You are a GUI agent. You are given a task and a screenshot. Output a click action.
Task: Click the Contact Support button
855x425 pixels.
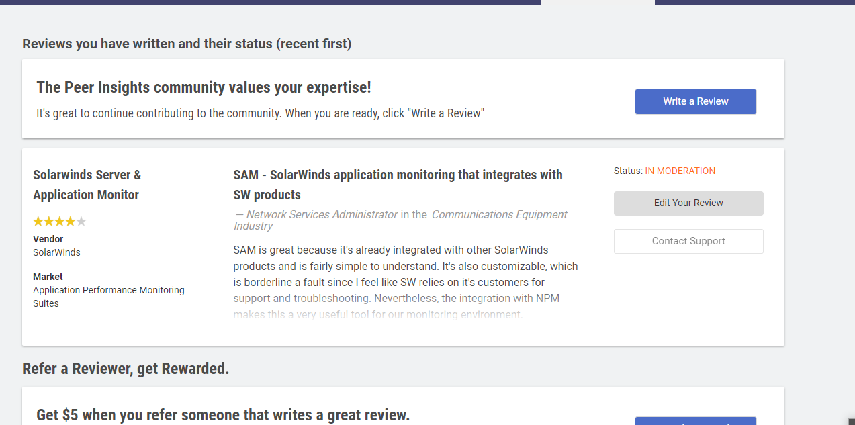pyautogui.click(x=688, y=241)
